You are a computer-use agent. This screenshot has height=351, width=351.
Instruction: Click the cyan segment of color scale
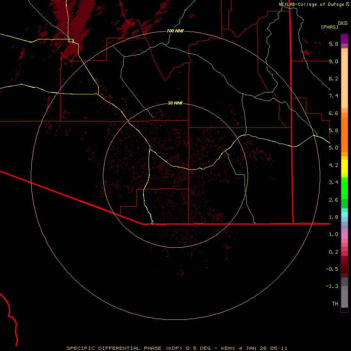(x=344, y=214)
